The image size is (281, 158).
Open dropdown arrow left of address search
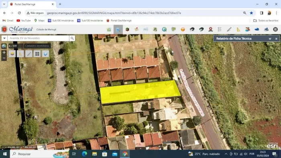point(4,38)
